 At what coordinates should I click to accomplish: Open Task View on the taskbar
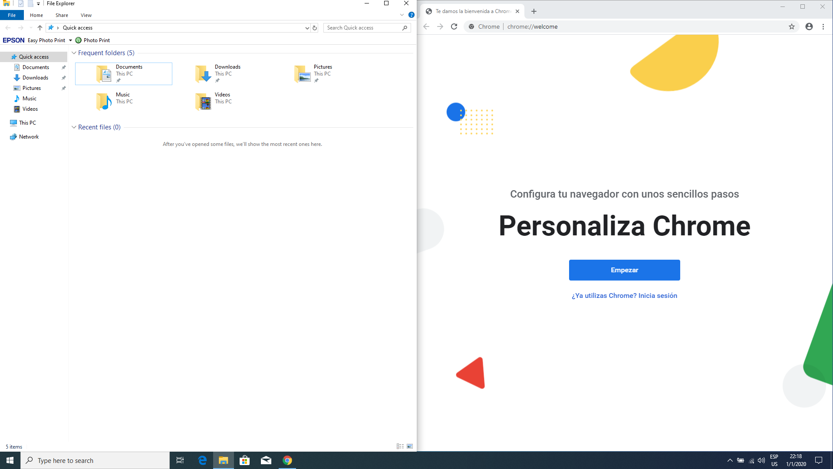(180, 460)
